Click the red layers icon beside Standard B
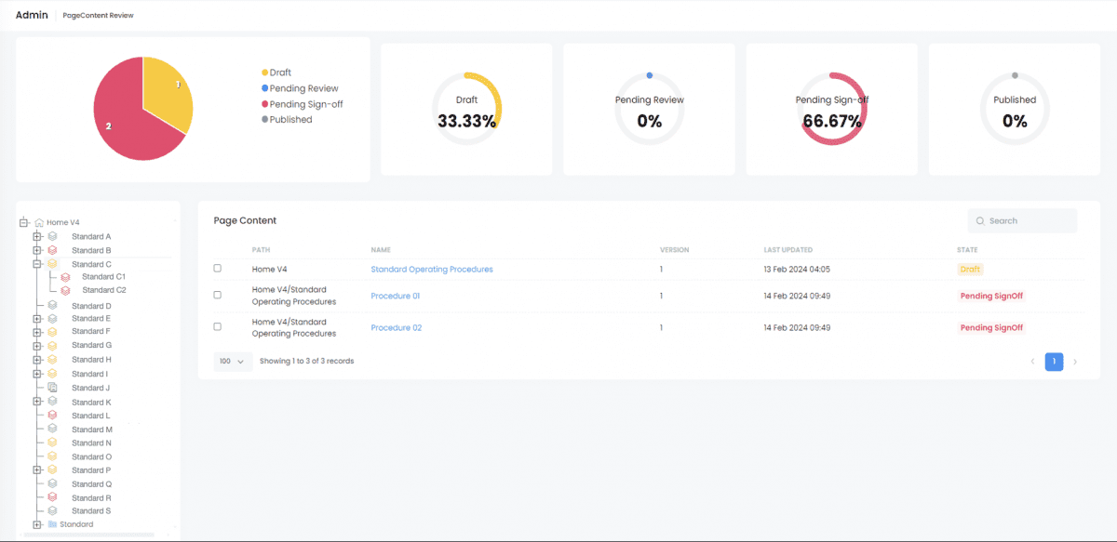This screenshot has width=1117, height=542. pyautogui.click(x=53, y=250)
